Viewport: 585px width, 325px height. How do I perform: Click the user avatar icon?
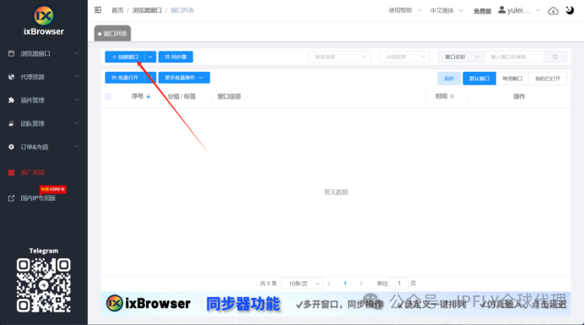501,10
